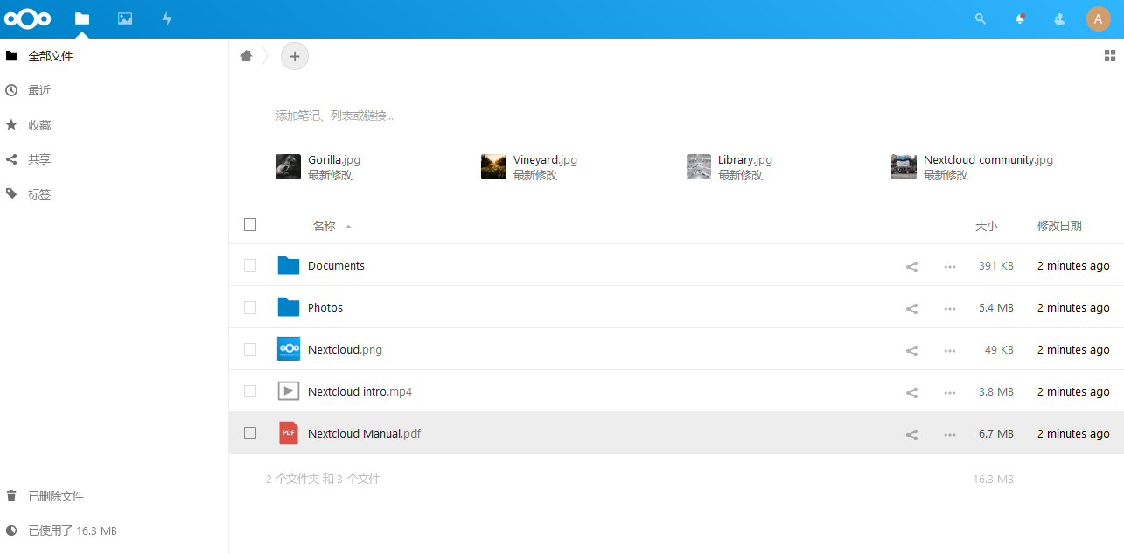Open Nextcloud community.jpg recent file
This screenshot has width=1124, height=554.
(973, 167)
